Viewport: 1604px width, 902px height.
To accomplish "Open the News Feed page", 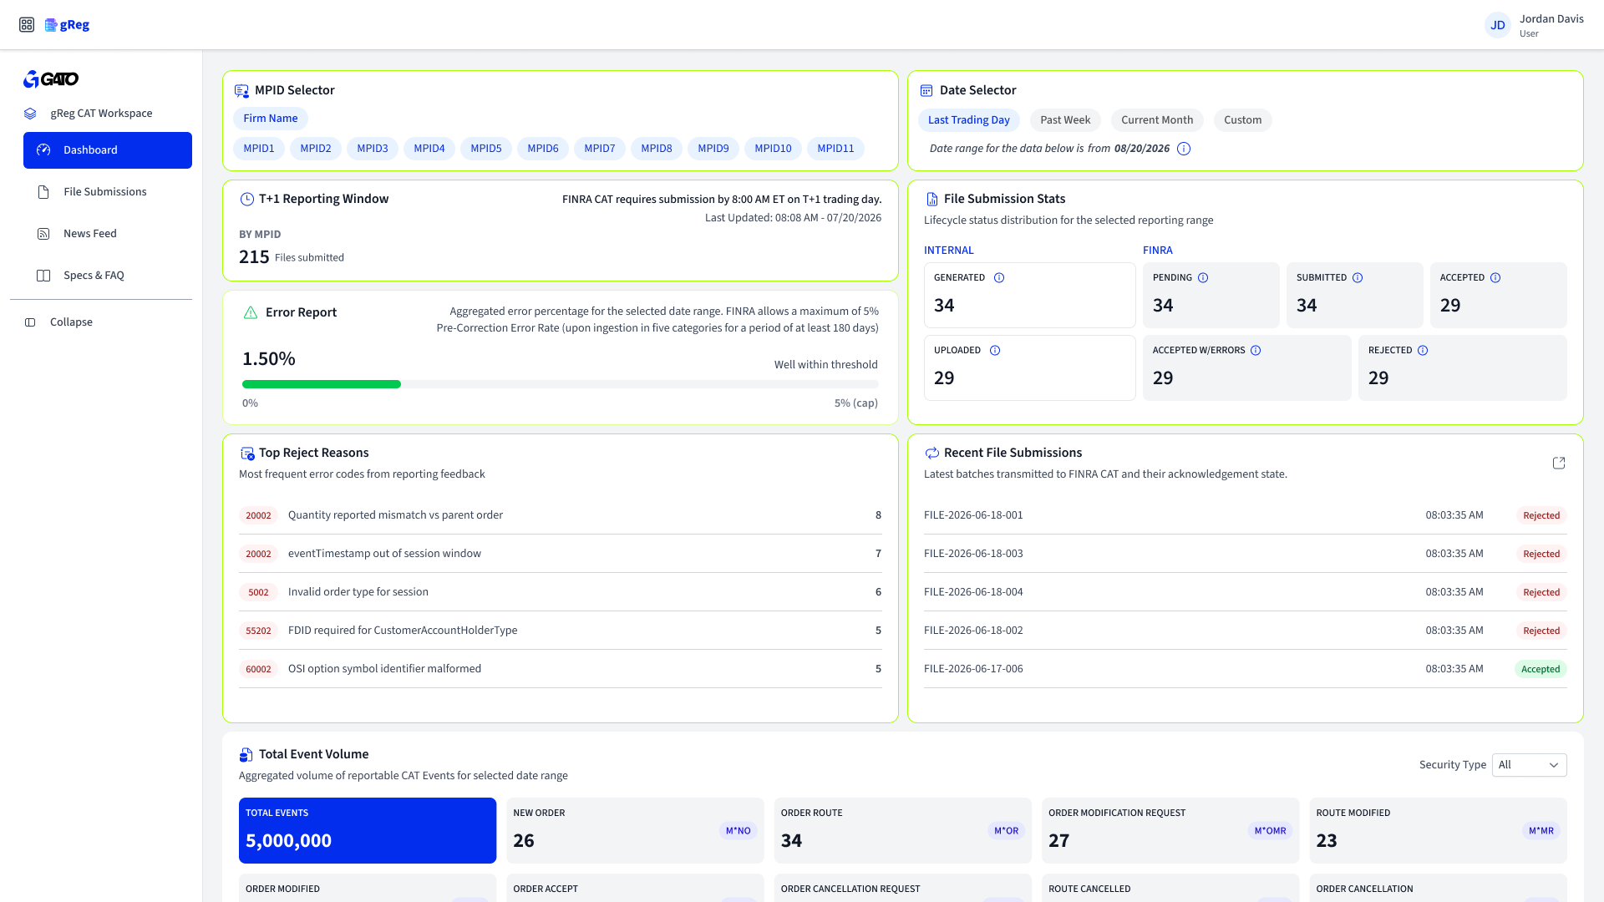I will pyautogui.click(x=108, y=234).
